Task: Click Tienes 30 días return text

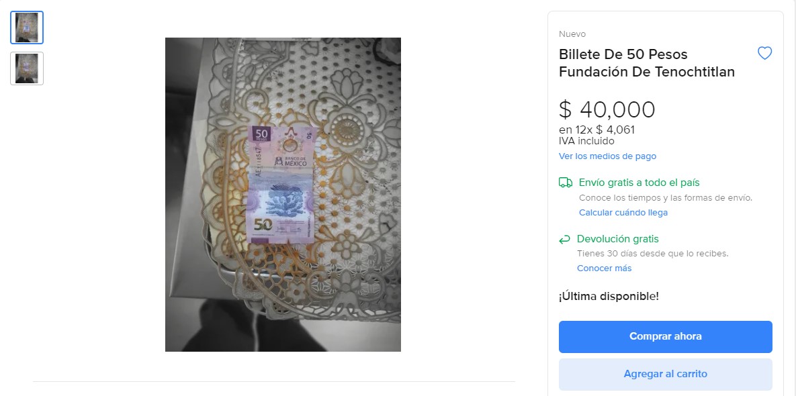Action: click(x=653, y=253)
